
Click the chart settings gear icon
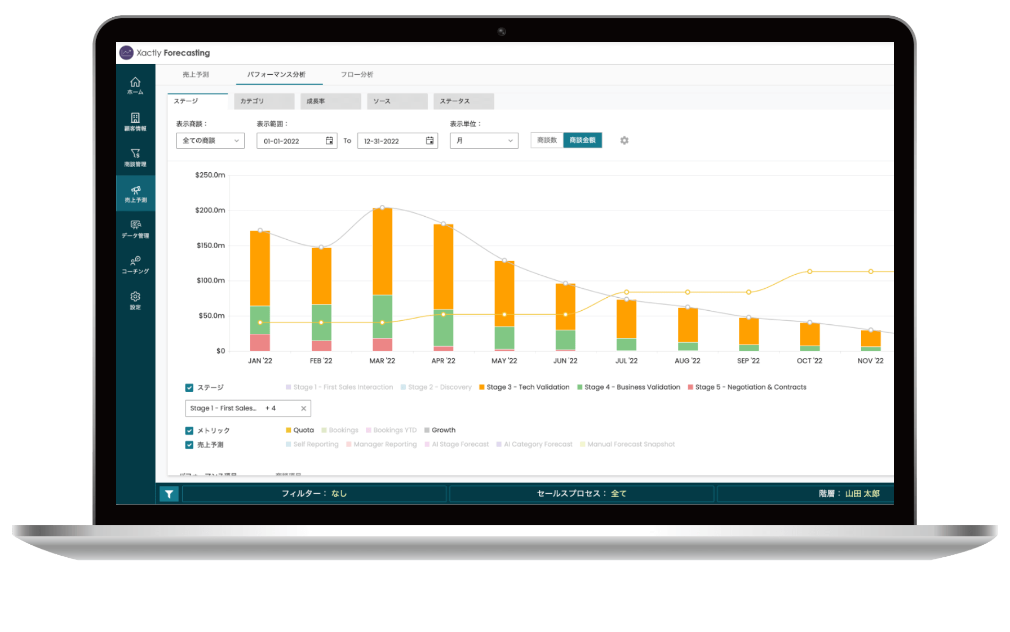pyautogui.click(x=624, y=141)
